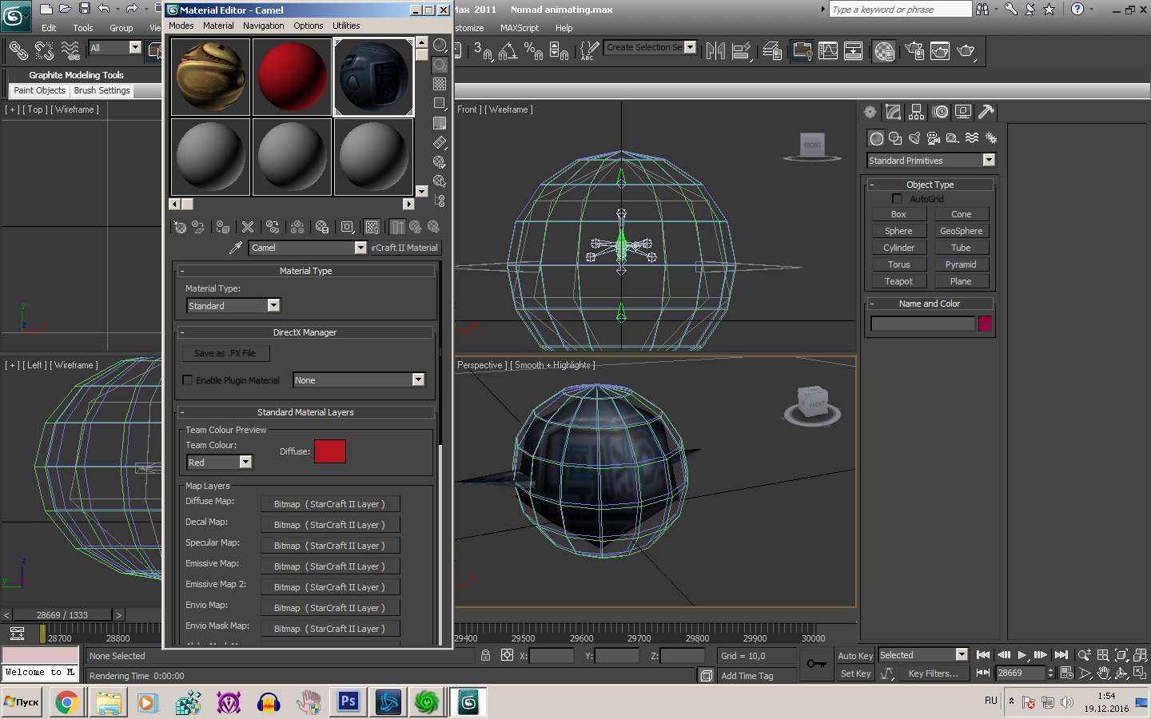
Task: Check Enable Plugin Material checkbox
Action: (187, 380)
